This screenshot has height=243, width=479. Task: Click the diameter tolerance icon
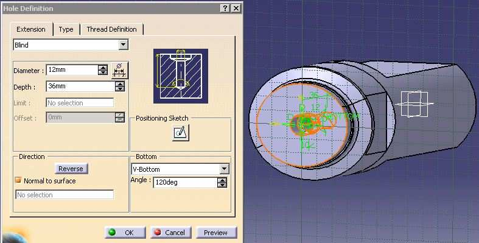pyautogui.click(x=119, y=70)
